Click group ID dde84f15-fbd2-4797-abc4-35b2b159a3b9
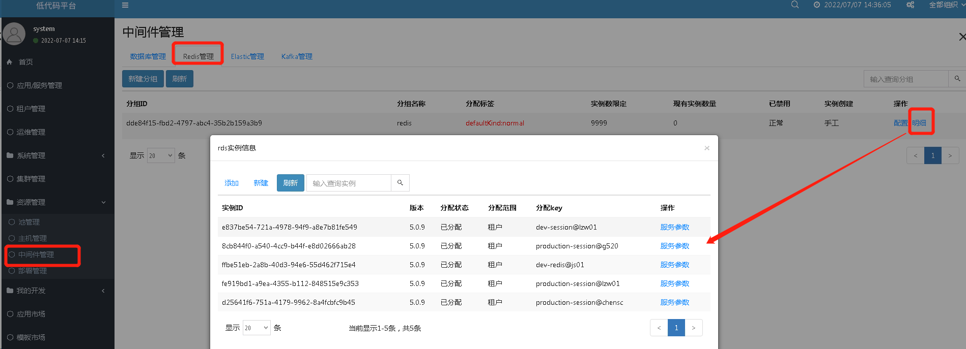Screen dimensions: 966x349 (194, 123)
